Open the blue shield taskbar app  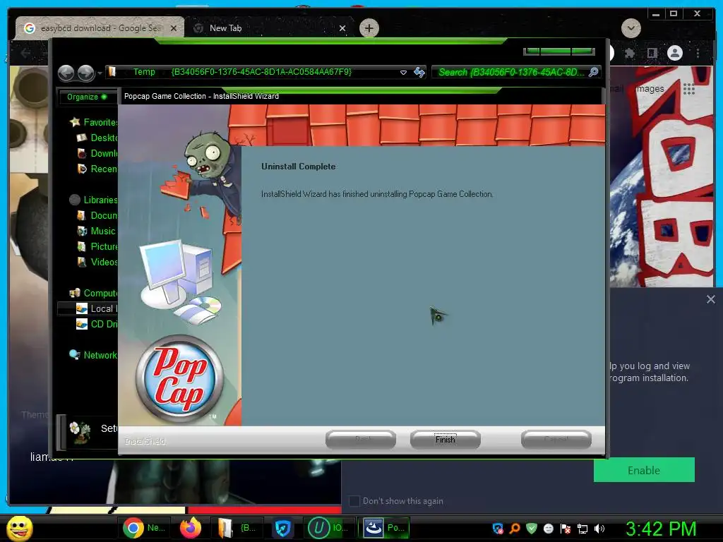click(282, 529)
